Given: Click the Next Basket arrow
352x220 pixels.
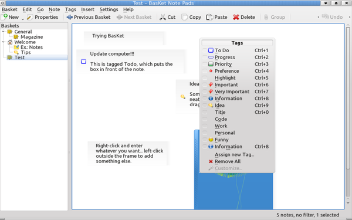Looking at the screenshot, I should [120, 17].
